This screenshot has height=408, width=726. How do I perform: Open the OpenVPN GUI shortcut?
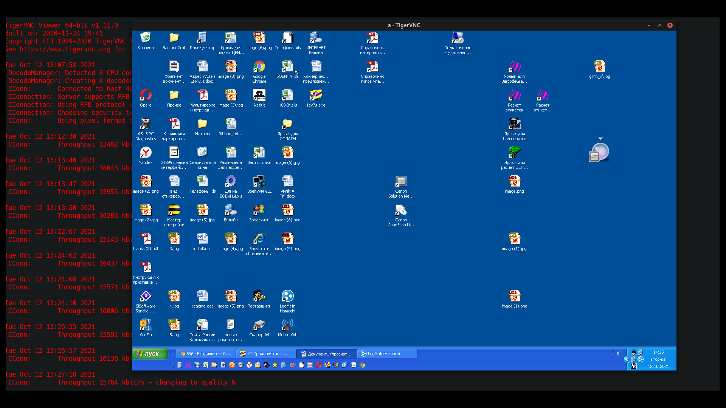259,182
